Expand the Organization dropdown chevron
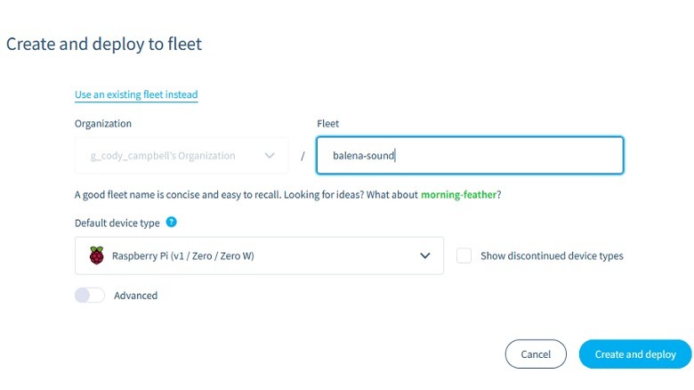This screenshot has height=390, width=694. 270,156
